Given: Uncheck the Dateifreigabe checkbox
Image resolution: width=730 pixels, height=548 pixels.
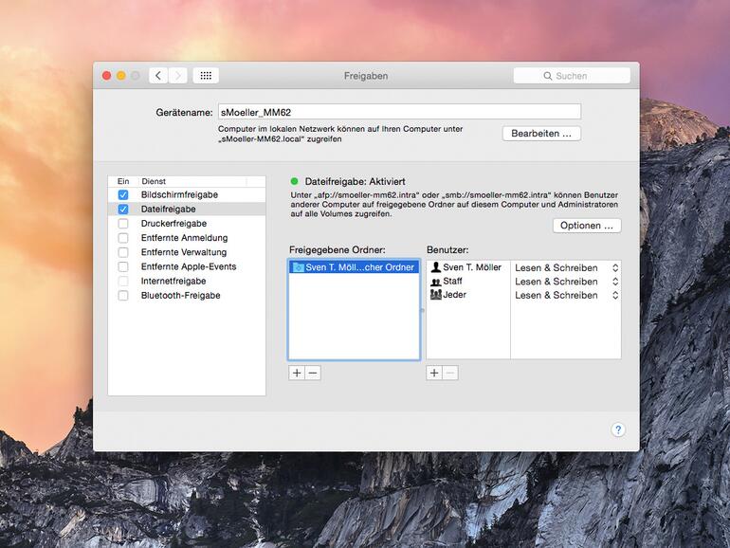Looking at the screenshot, I should 123,209.
